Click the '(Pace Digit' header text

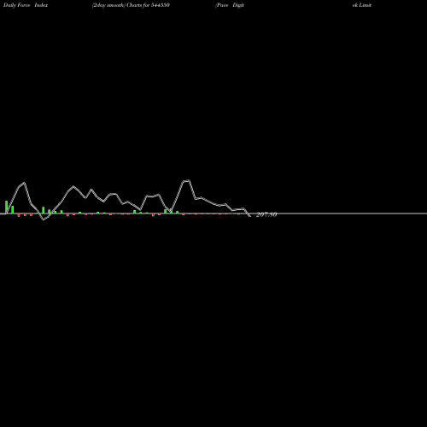[x=230, y=5]
